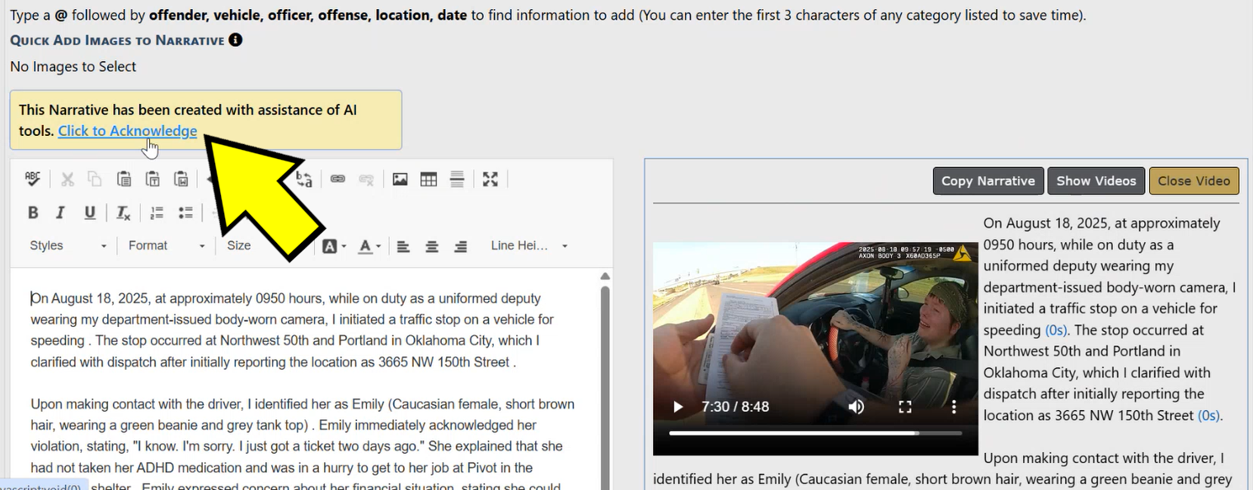This screenshot has width=1253, height=490.
Task: Paste from Word icon
Action: point(181,179)
